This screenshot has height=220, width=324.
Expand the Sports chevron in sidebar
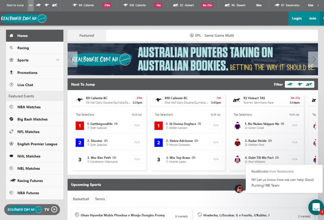tap(58, 60)
